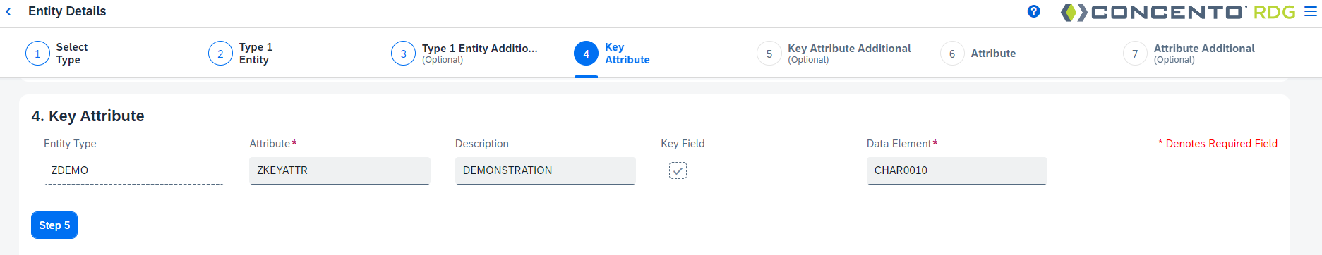Click the Attribute field with ZKEYATTR
The height and width of the screenshot is (255, 1322).
click(339, 170)
